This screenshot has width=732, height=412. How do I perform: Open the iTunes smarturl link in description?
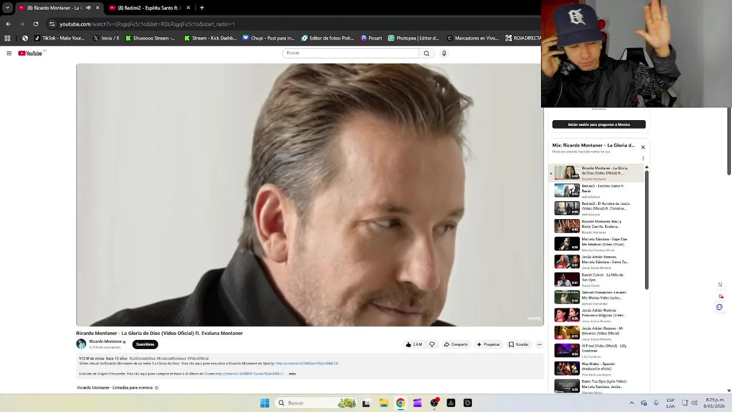(x=249, y=374)
